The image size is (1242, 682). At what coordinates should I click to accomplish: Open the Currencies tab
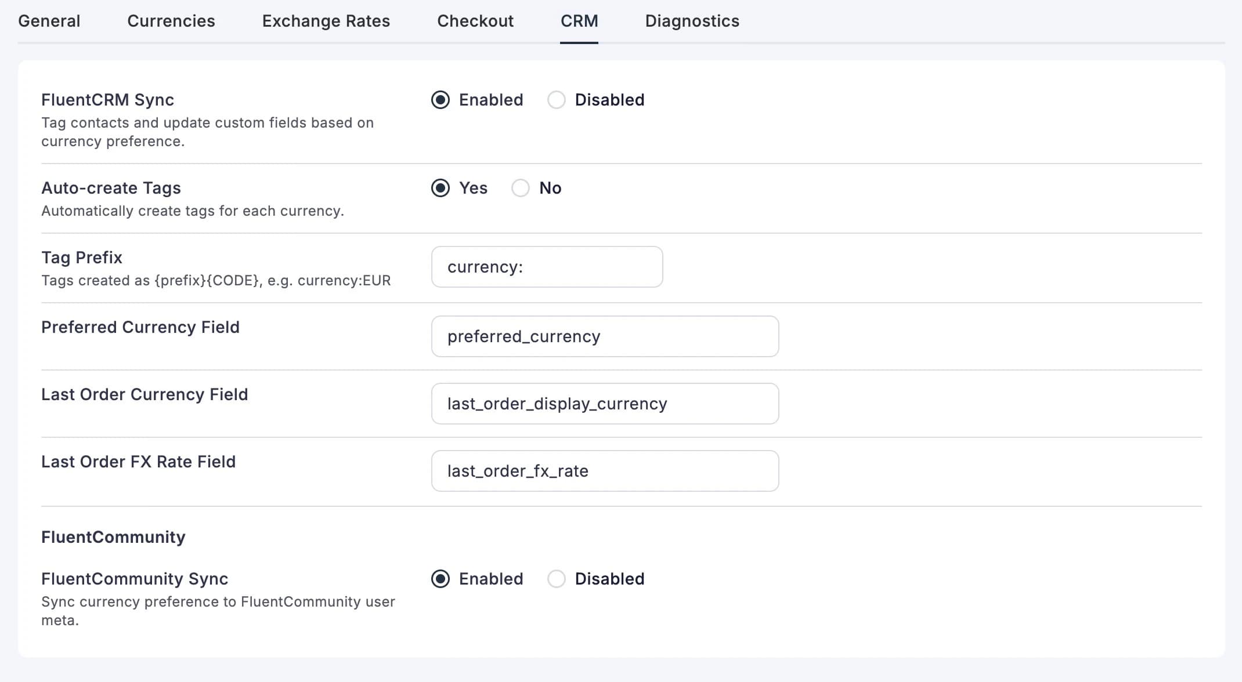pyautogui.click(x=171, y=21)
